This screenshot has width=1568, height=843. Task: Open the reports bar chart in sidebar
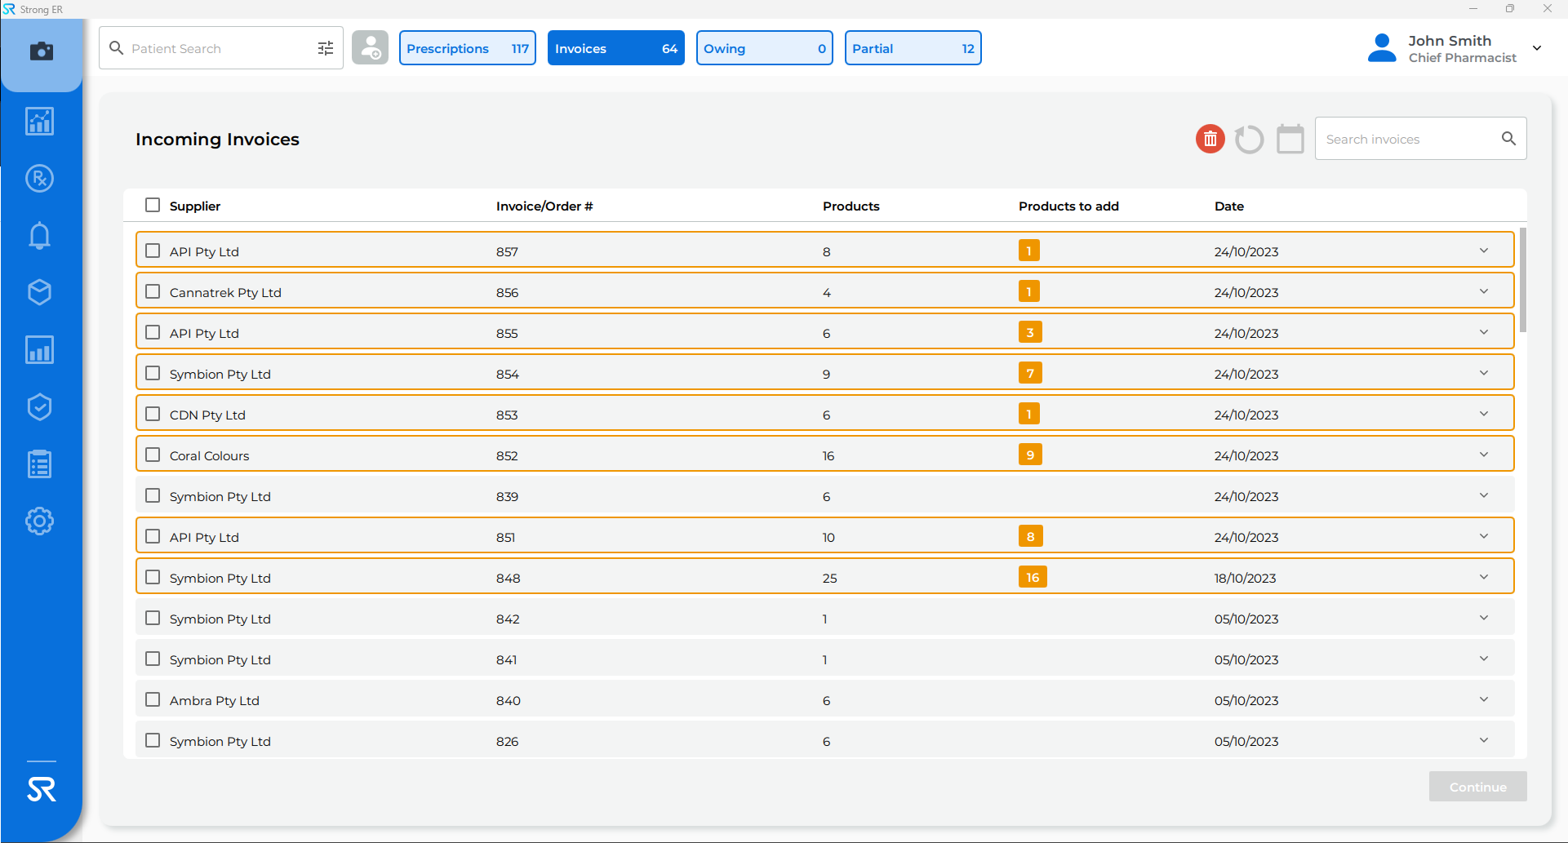click(39, 349)
